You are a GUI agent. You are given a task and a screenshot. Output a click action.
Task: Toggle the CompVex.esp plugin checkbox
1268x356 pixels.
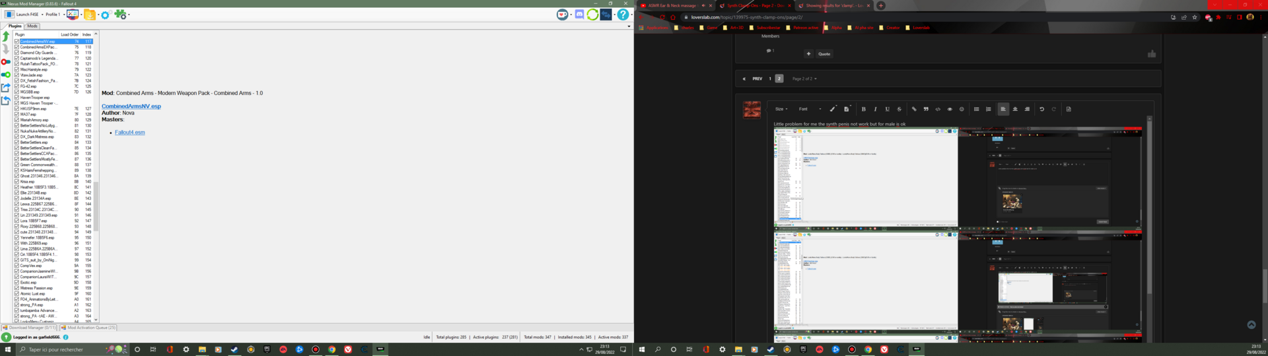pyautogui.click(x=17, y=266)
